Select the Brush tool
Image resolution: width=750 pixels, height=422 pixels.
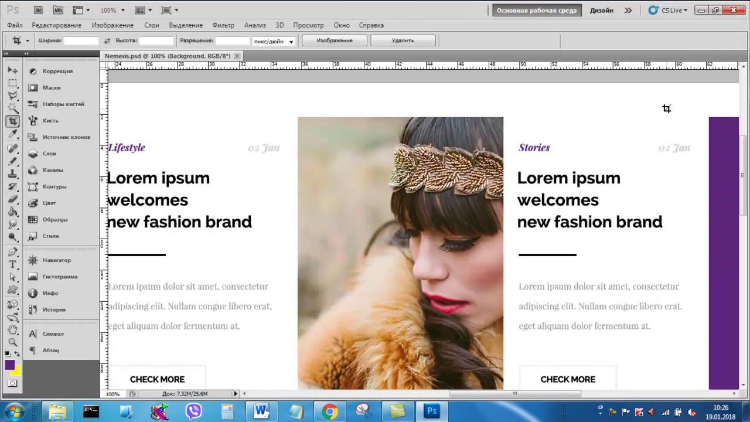pyautogui.click(x=12, y=161)
